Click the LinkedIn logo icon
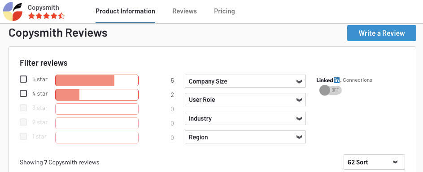This screenshot has width=423, height=172. point(328,80)
